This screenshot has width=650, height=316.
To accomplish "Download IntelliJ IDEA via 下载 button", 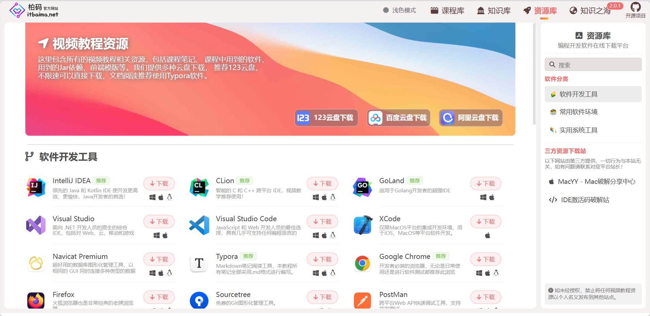I will point(159,183).
